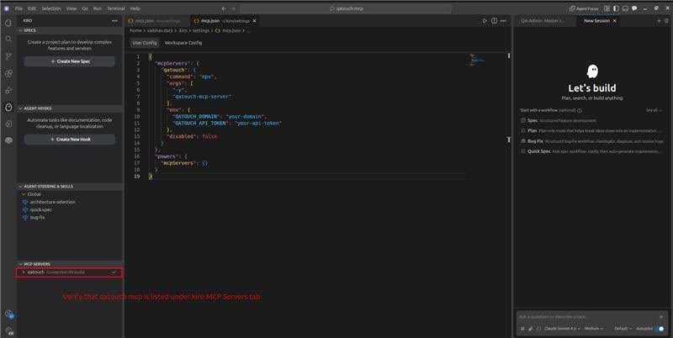Image resolution: width=673 pixels, height=338 pixels.
Task: Click the code minimap in the editor
Action: point(477,60)
